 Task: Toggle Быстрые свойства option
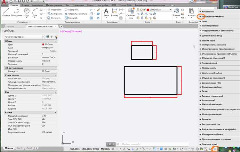click(211, 124)
